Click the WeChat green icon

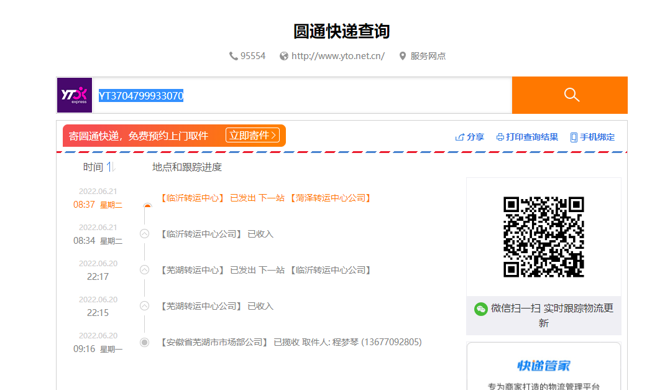[480, 309]
